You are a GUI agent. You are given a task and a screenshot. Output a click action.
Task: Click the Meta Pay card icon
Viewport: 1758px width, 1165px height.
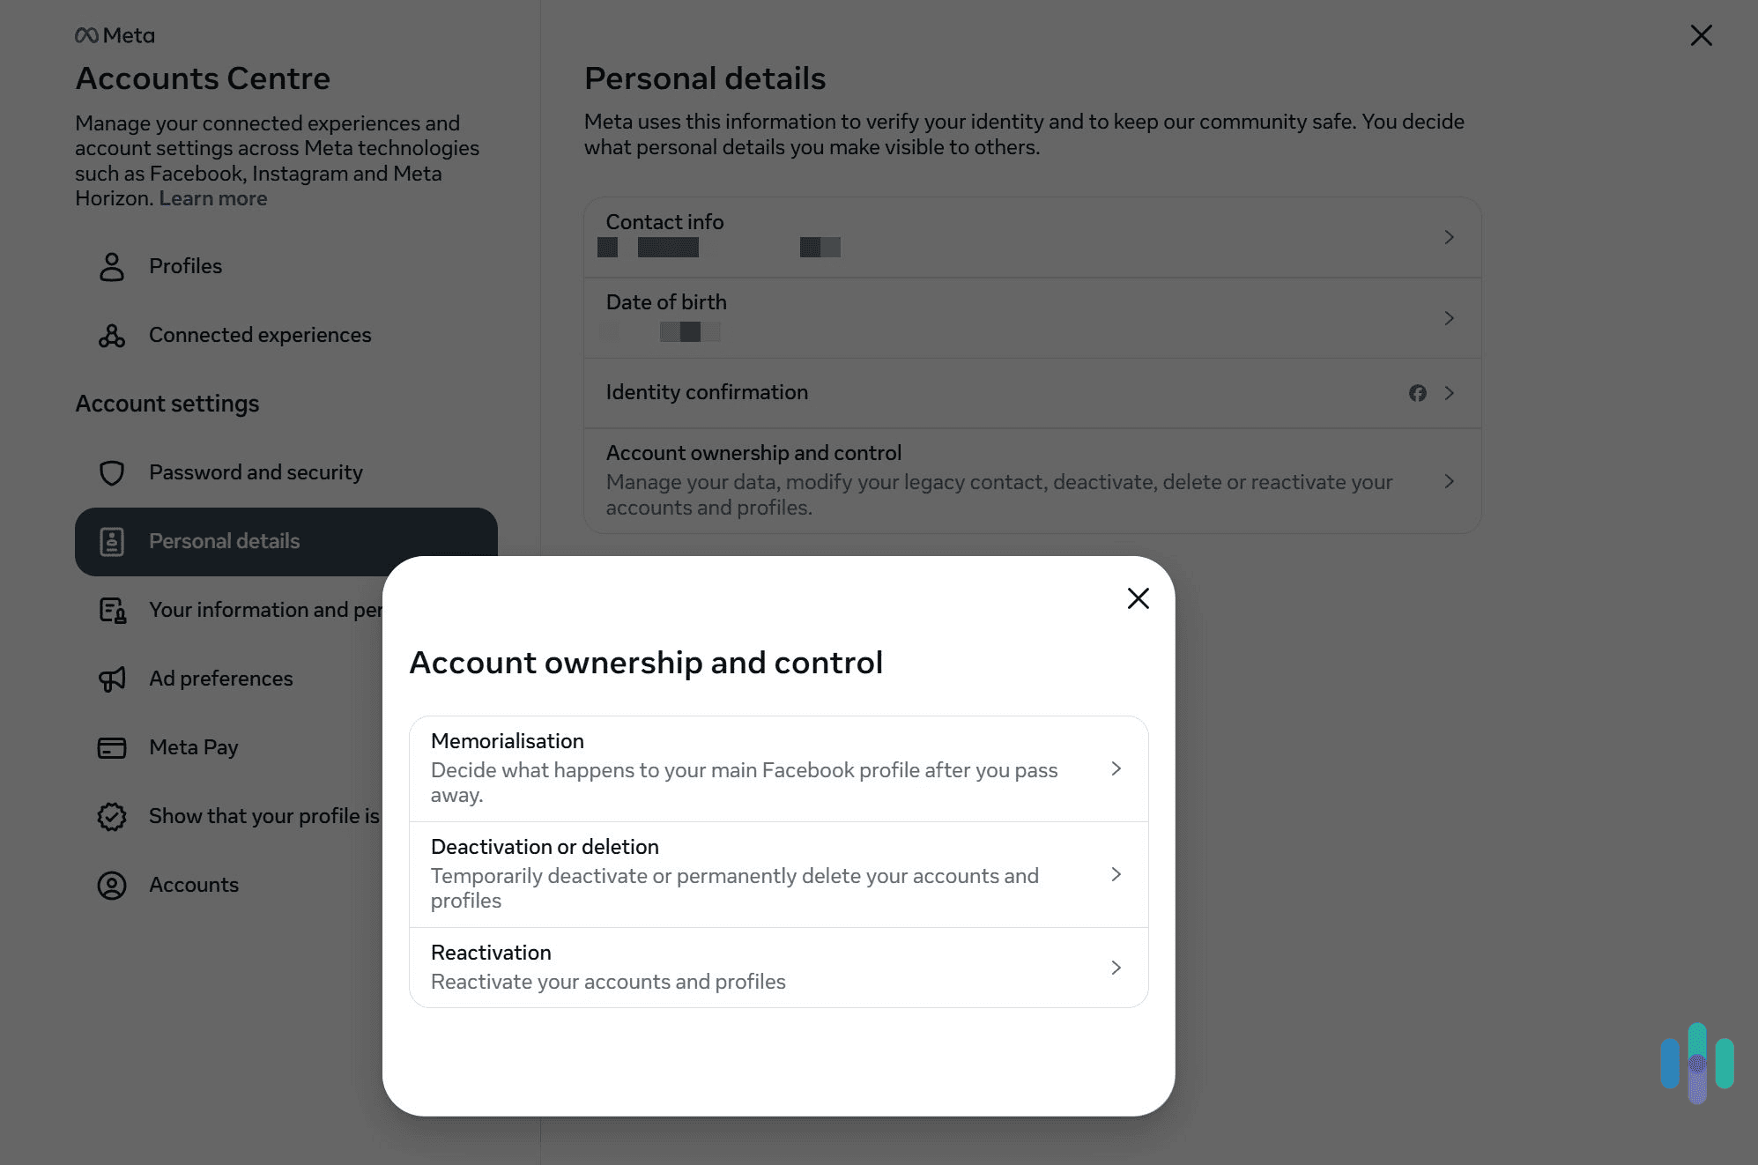(111, 746)
